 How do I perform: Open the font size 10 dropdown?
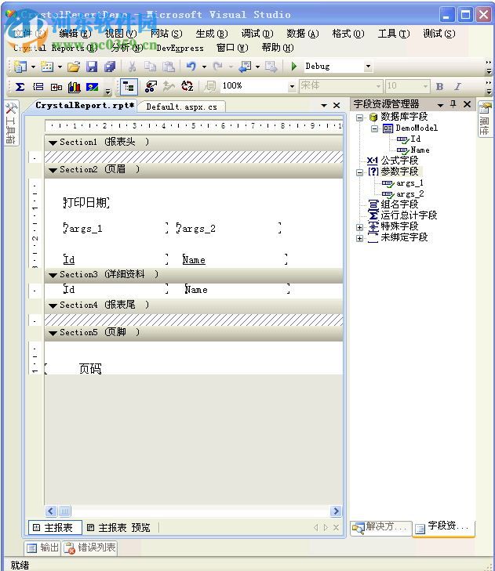(425, 87)
